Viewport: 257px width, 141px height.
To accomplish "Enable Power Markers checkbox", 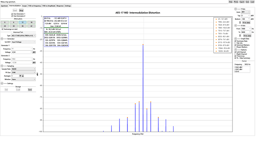I will click(235, 47).
